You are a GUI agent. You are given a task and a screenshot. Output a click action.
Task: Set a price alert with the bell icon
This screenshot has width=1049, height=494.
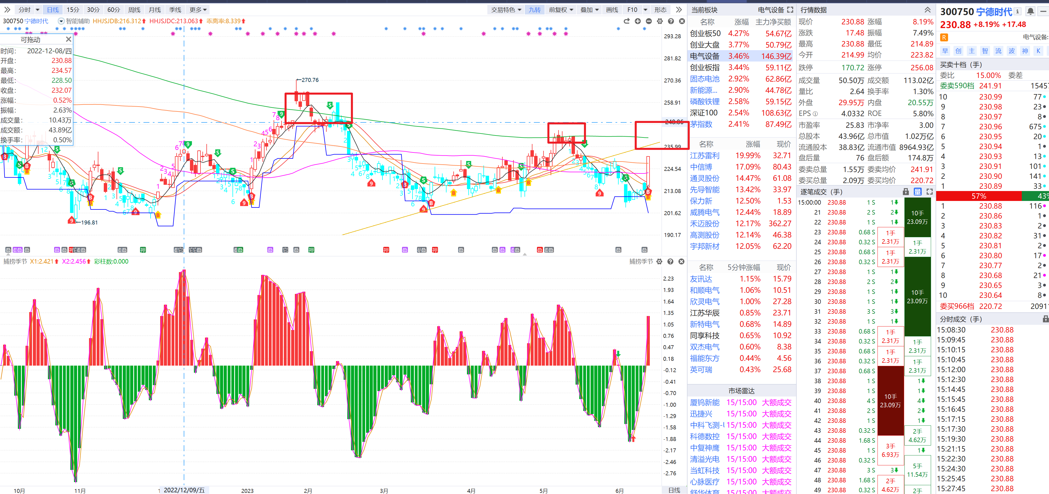pyautogui.click(x=1030, y=11)
